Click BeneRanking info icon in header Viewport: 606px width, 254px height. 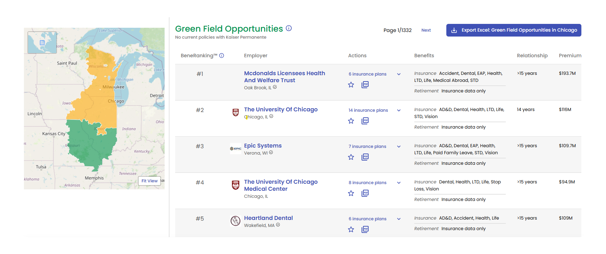click(x=222, y=56)
